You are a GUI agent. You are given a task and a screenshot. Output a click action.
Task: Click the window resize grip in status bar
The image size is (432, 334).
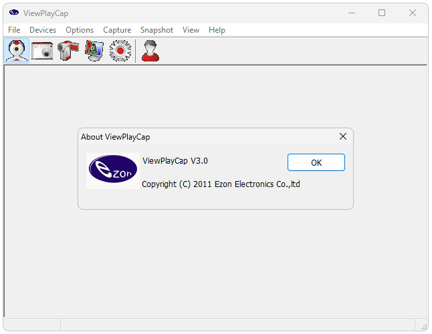click(424, 327)
